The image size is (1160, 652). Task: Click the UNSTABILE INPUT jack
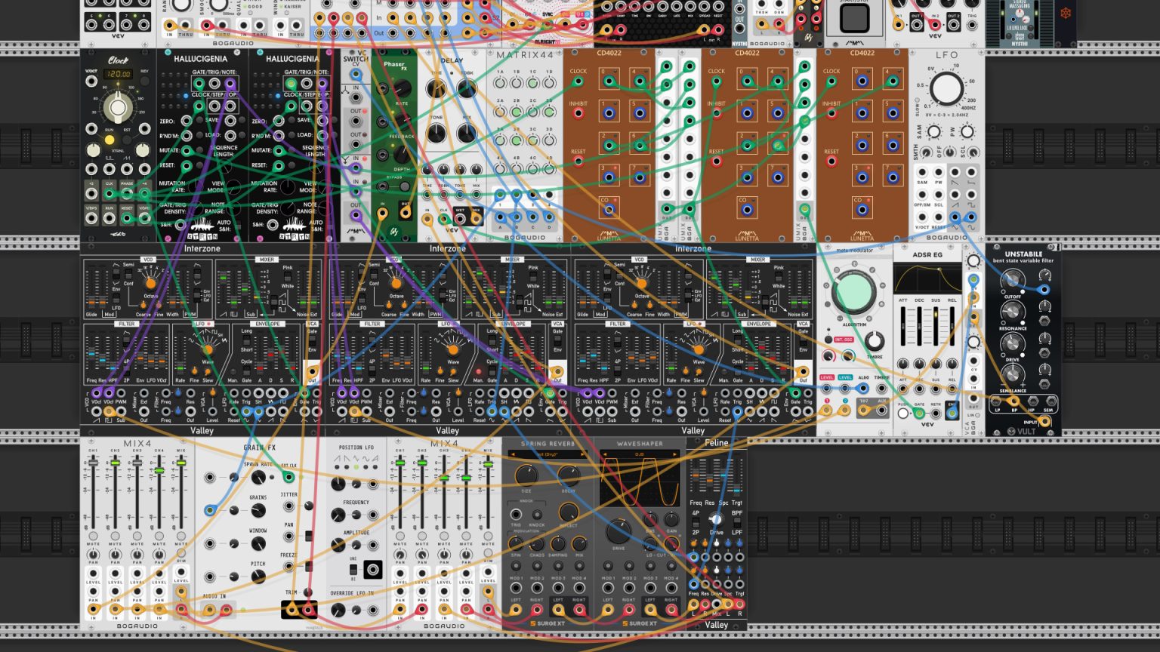click(x=1045, y=420)
